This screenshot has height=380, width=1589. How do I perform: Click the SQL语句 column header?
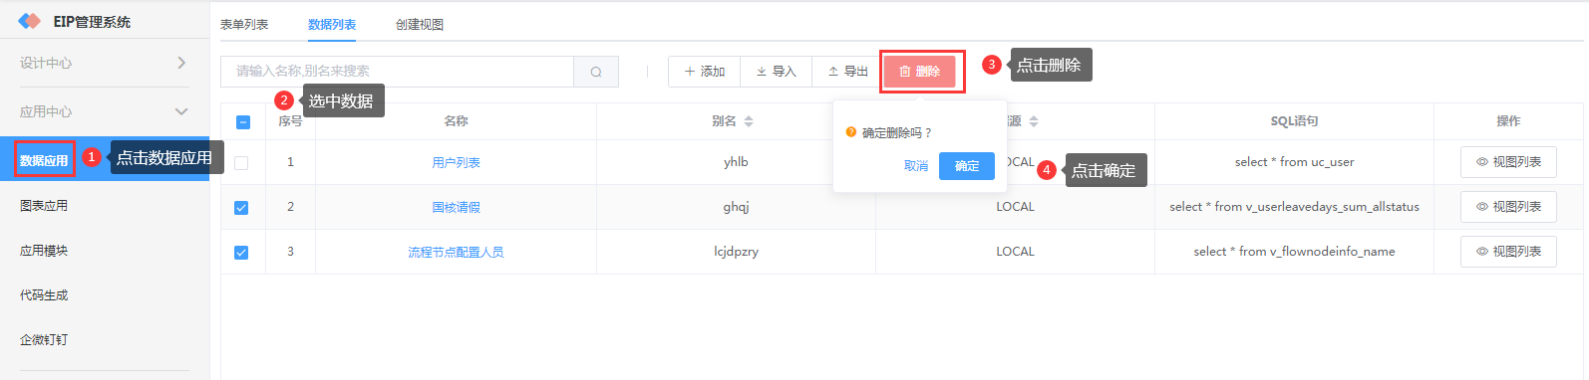click(x=1294, y=121)
